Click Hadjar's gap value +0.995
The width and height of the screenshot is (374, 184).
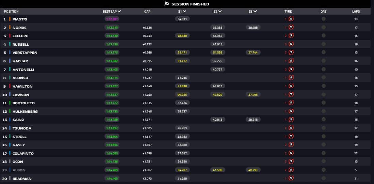147,61
